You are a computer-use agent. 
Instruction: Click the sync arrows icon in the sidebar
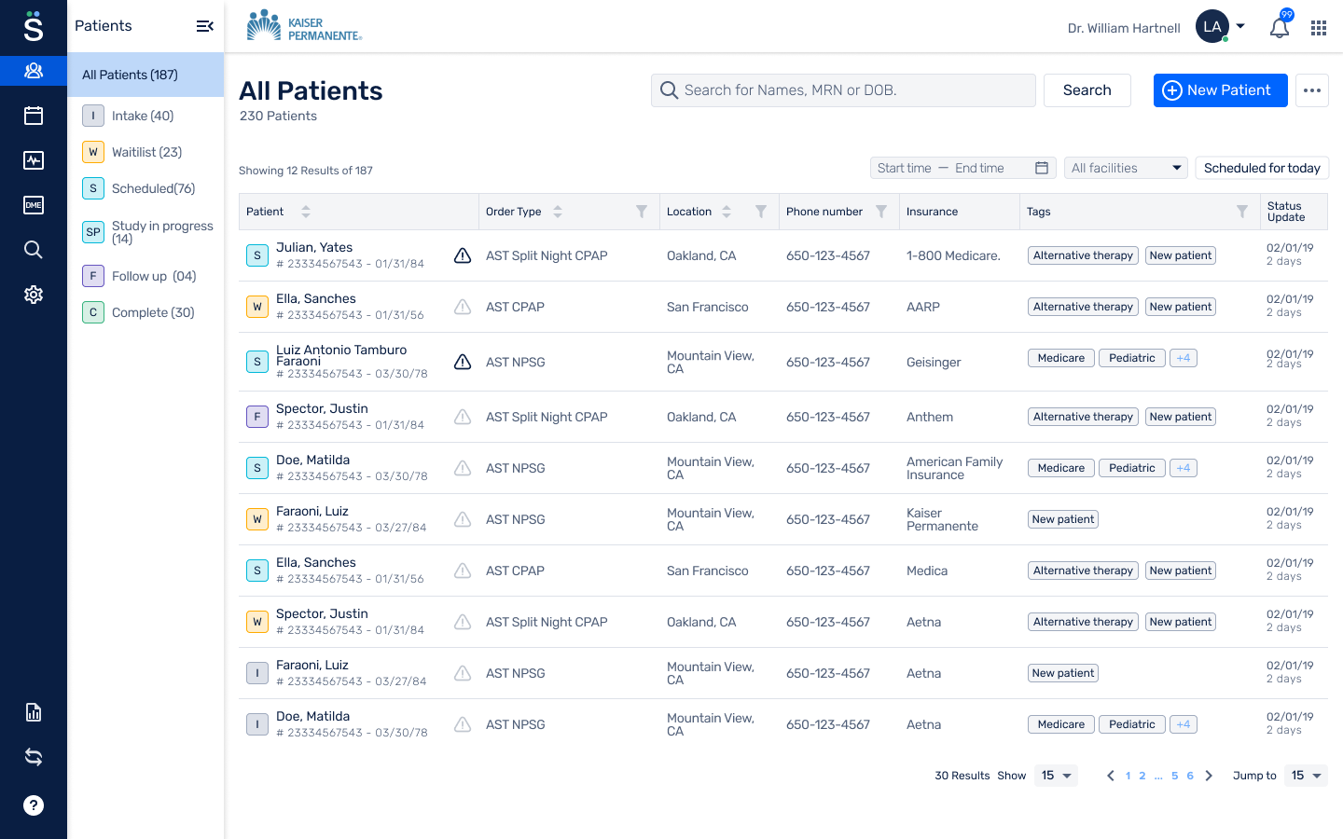point(34,757)
